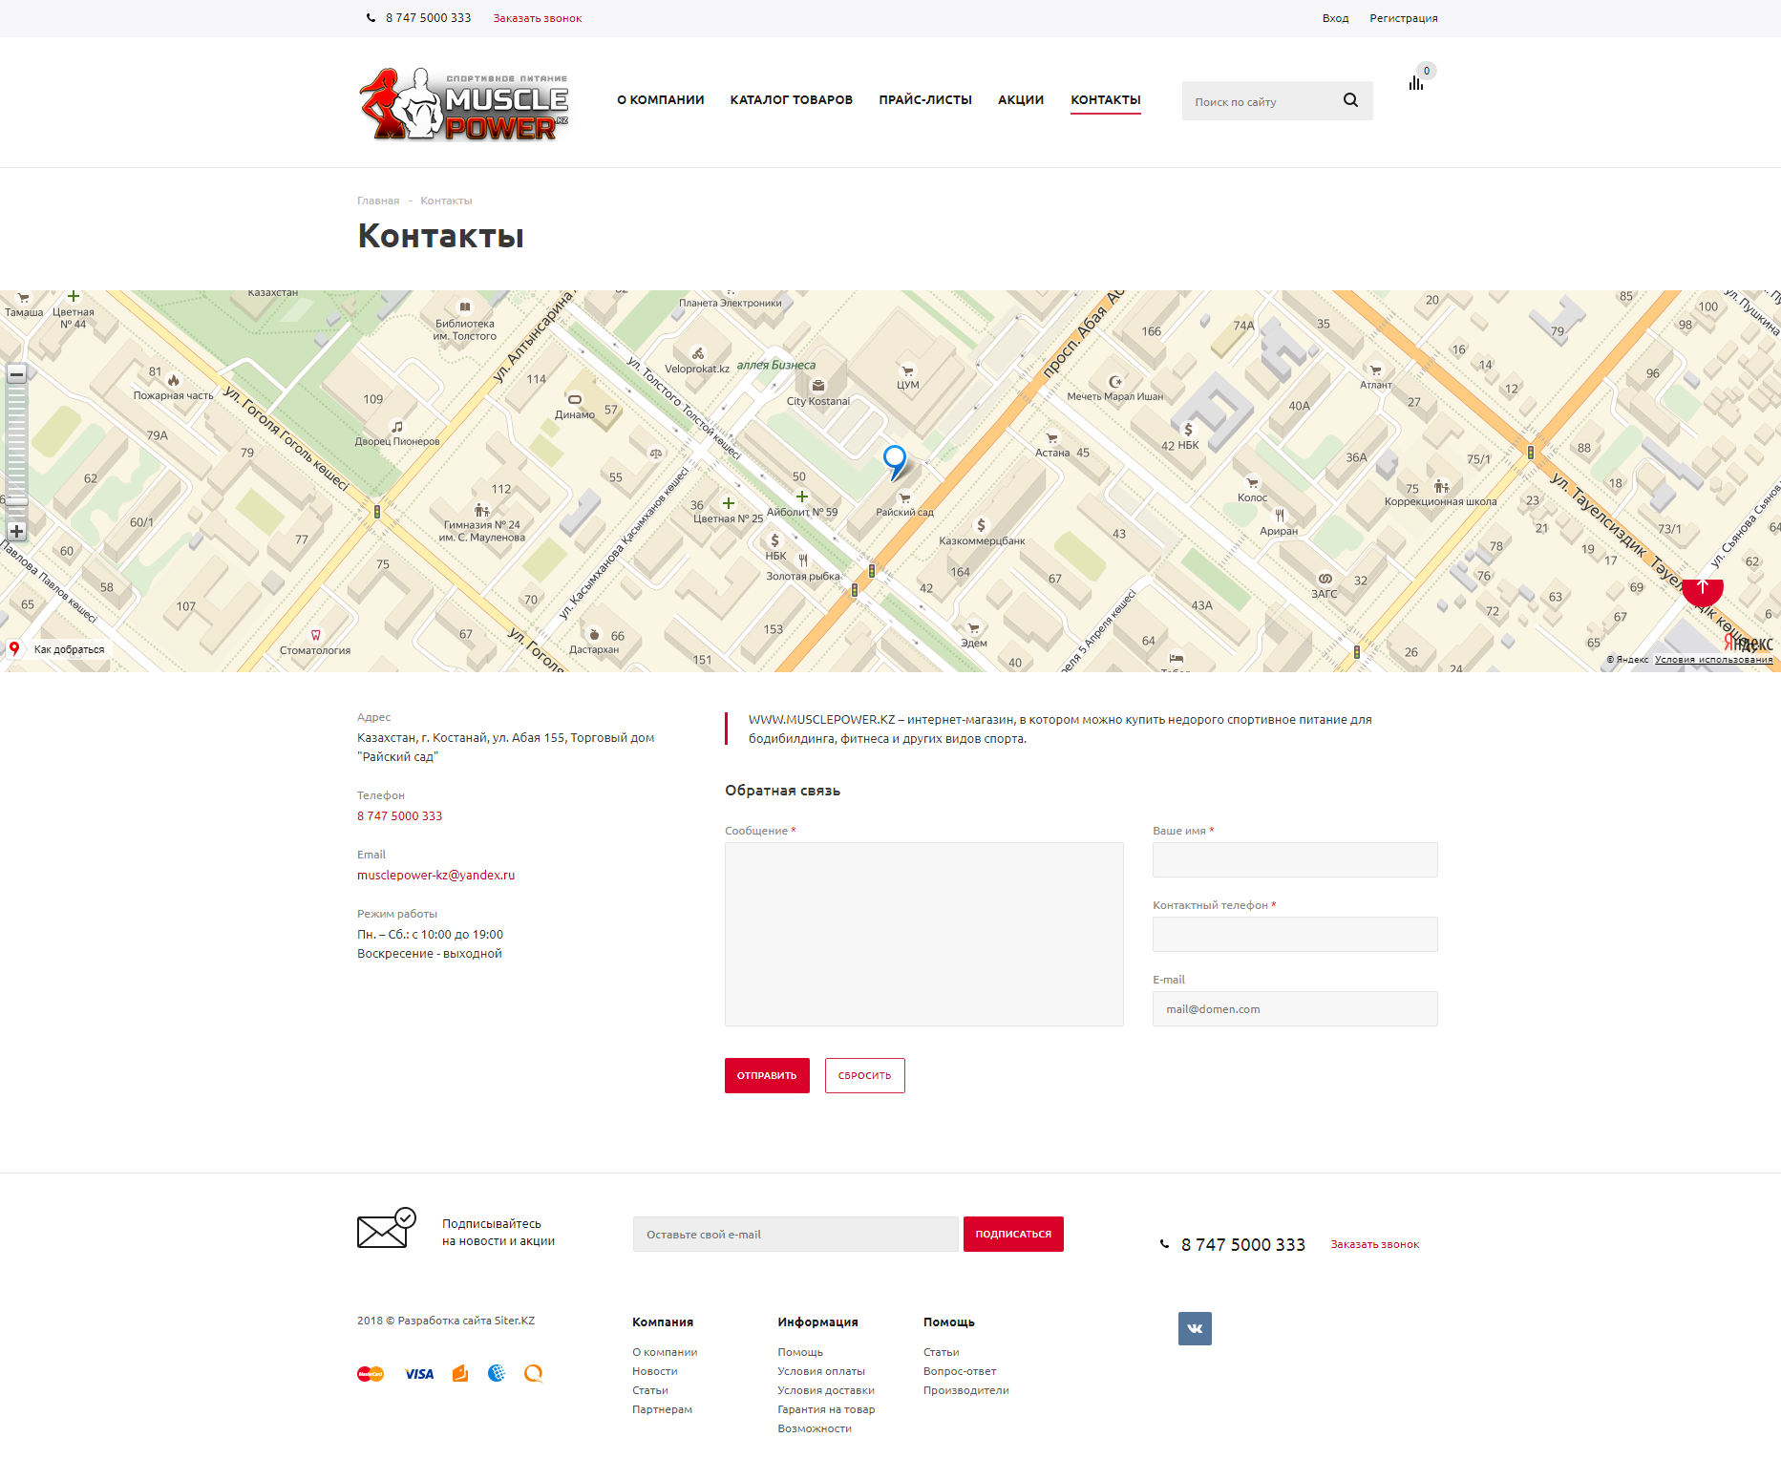Click the Айболит №59 pharmacy cross marker

802,497
